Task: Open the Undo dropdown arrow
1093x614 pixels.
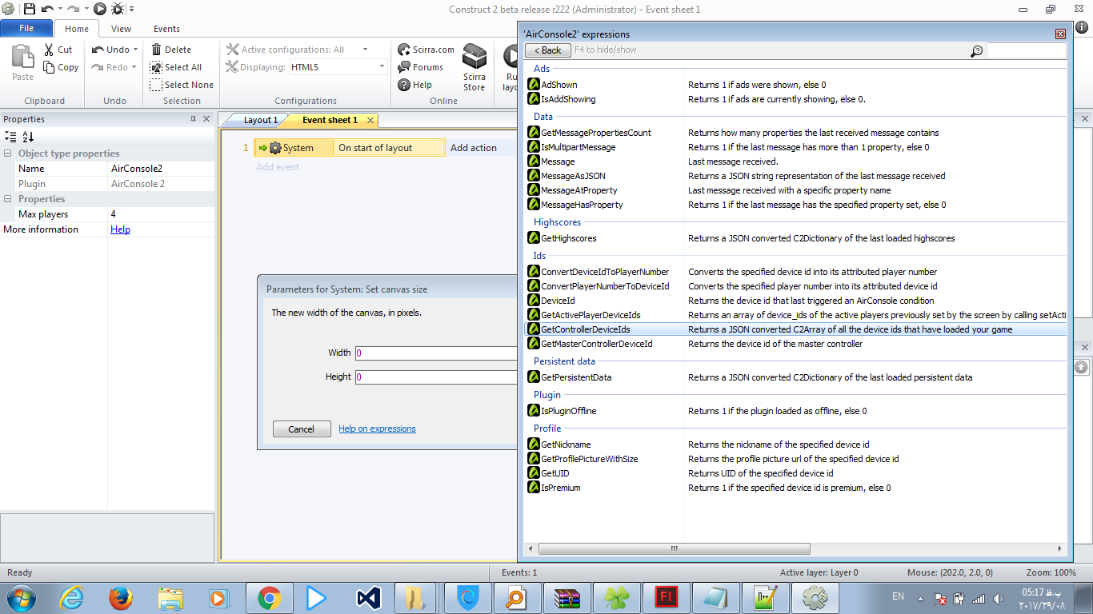Action: click(x=134, y=50)
